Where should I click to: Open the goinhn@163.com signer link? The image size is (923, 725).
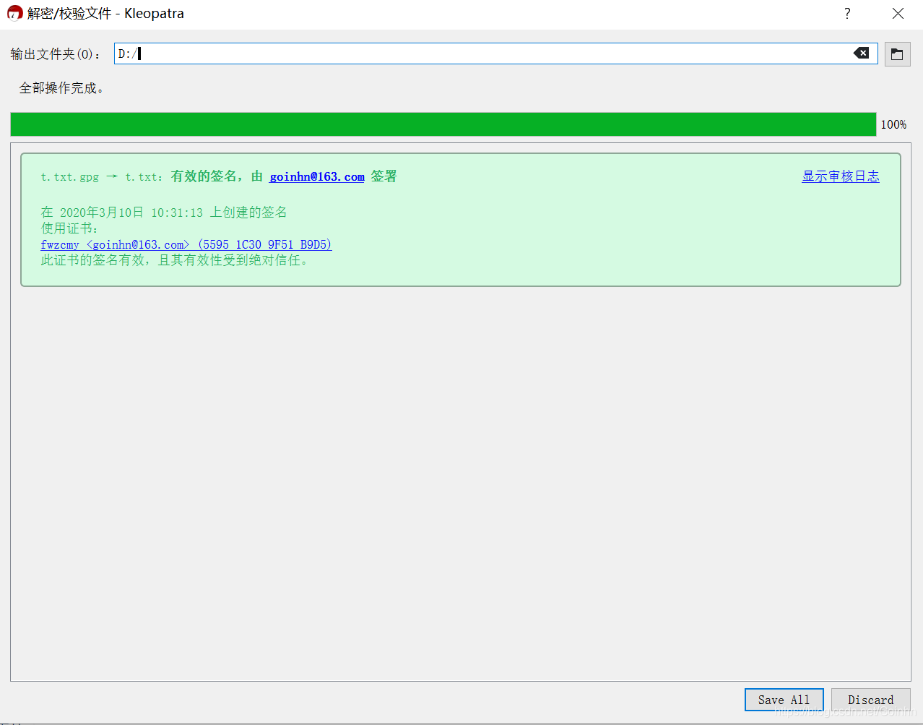pos(317,176)
